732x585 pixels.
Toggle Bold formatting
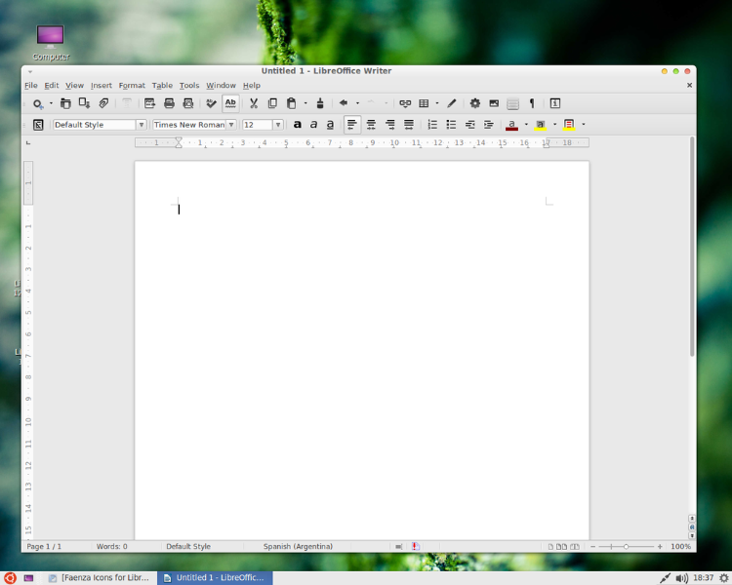tap(298, 125)
